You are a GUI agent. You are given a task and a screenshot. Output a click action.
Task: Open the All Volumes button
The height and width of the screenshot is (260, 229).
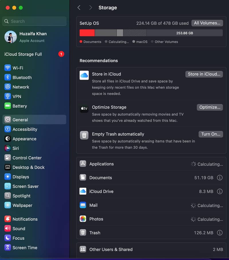pos(207,23)
